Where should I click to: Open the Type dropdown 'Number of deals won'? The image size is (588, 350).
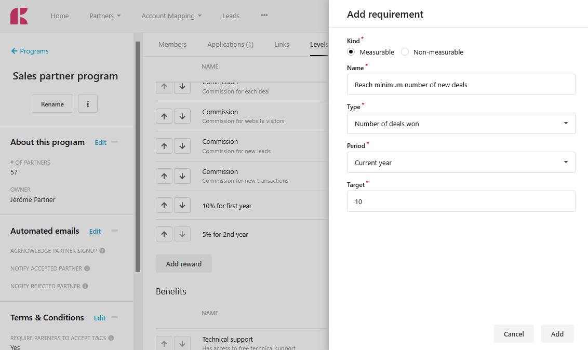pyautogui.click(x=461, y=123)
